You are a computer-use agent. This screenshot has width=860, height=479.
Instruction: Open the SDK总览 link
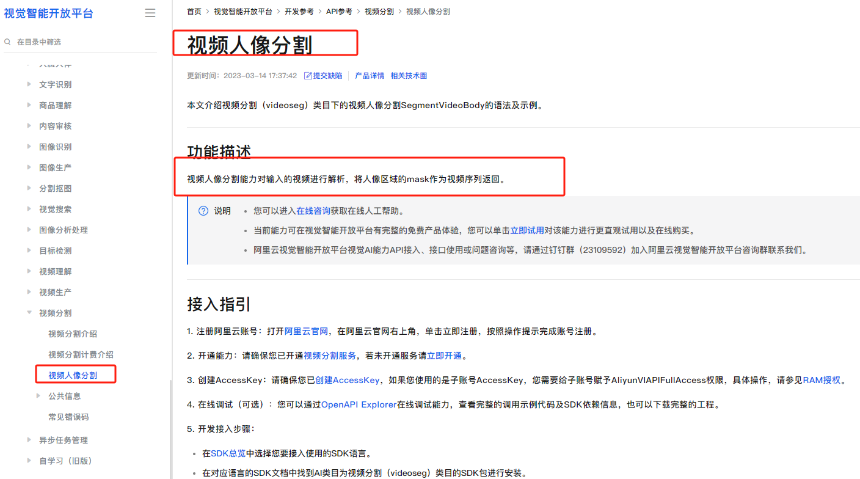click(228, 453)
